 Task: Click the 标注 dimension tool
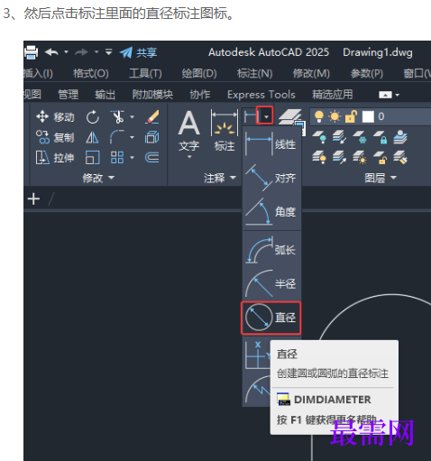tap(225, 131)
